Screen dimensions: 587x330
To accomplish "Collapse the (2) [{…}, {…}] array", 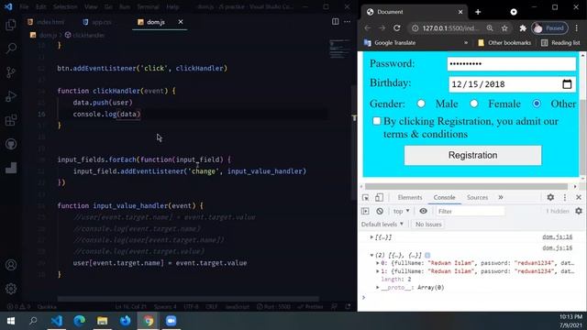I will click(x=371, y=255).
